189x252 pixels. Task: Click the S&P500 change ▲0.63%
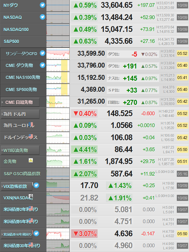pyautogui.click(x=84, y=41)
